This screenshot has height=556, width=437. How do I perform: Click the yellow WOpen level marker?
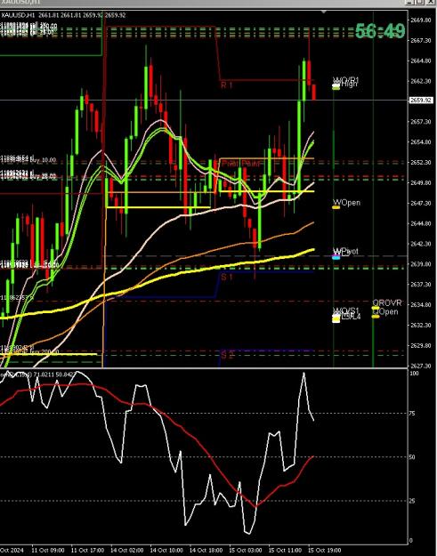click(x=336, y=207)
